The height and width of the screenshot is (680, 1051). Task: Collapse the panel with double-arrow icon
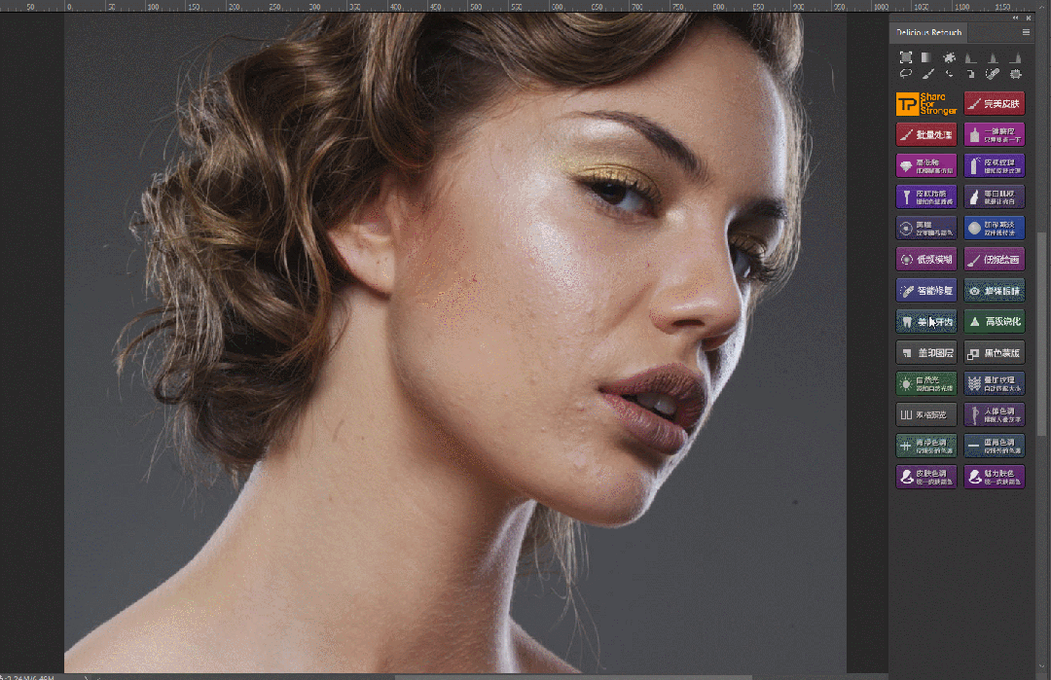pos(1015,18)
